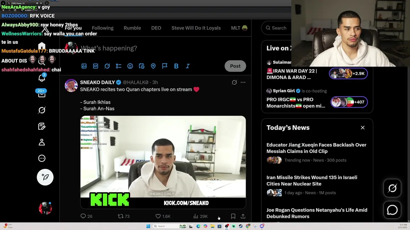Click the +407 listeners badge
The height and width of the screenshot is (230, 410).
tap(349, 102)
